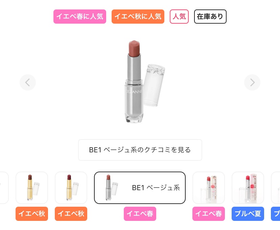Click the first orange イエベ秋 label
This screenshot has width=280, height=230.
point(32,214)
